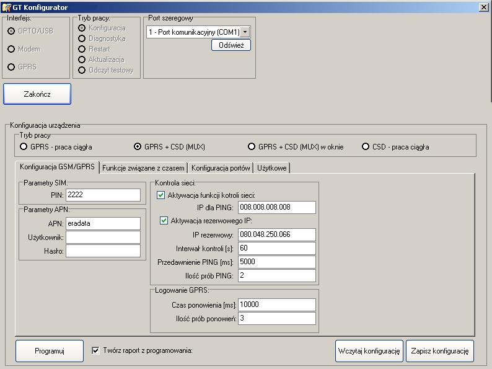Select the Modem interface radio button

pyautogui.click(x=11, y=49)
